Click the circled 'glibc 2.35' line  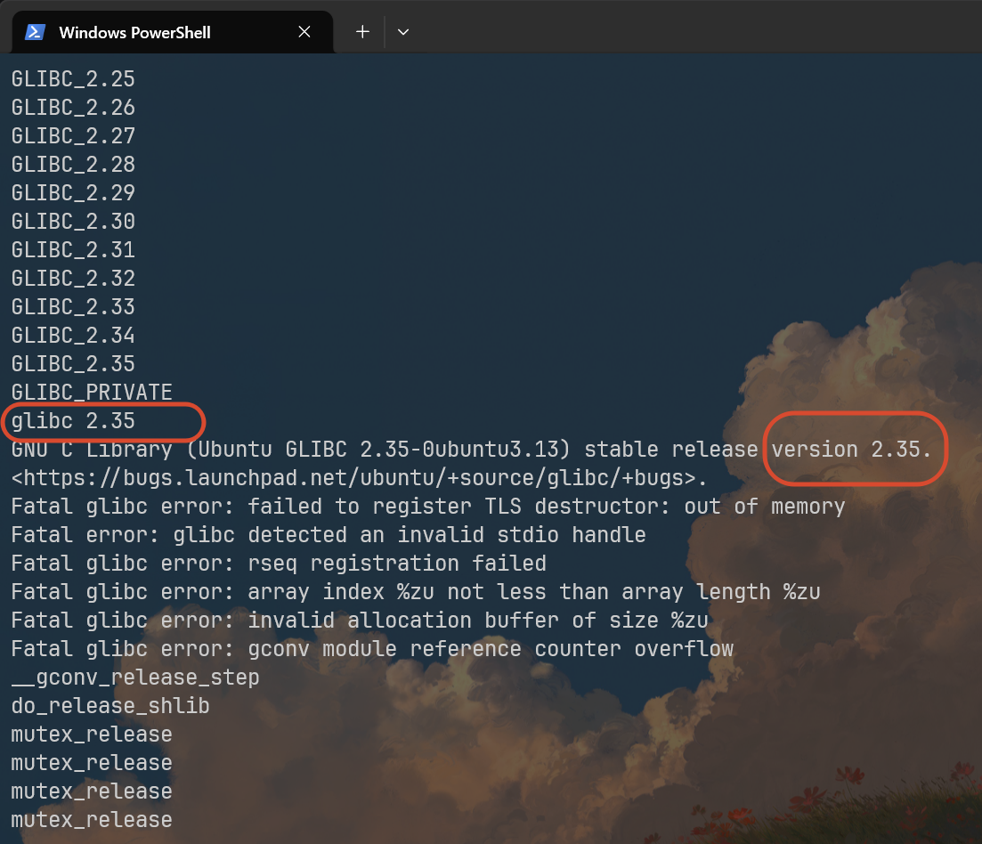[x=73, y=421]
